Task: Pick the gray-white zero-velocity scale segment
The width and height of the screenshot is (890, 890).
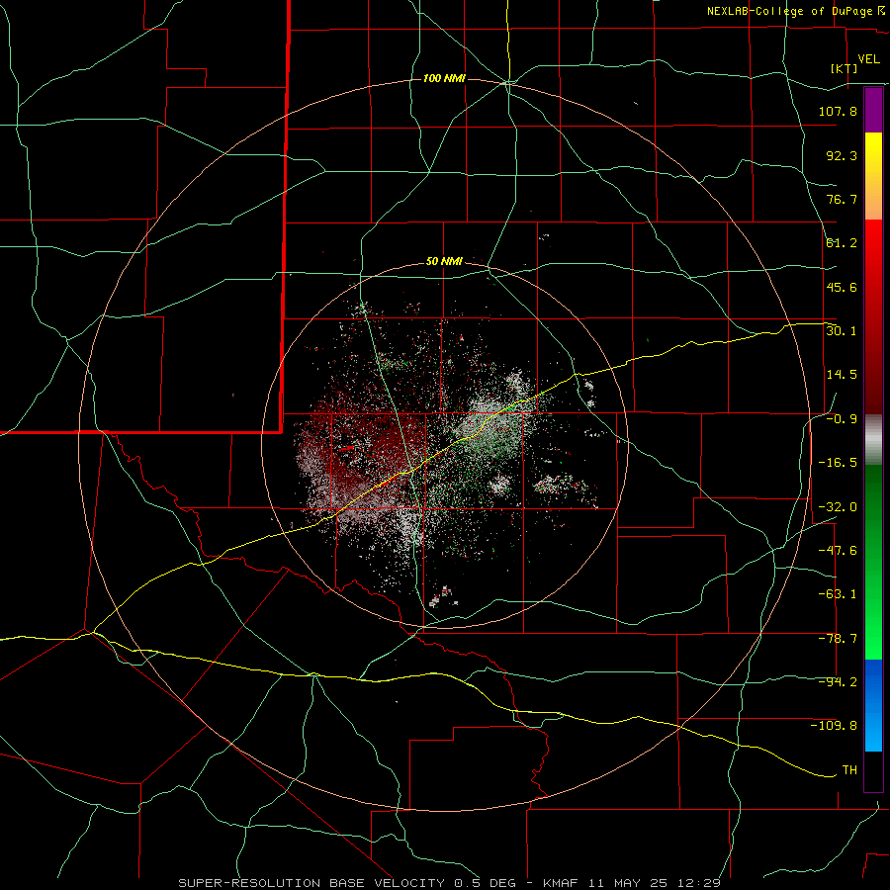Action: click(873, 440)
